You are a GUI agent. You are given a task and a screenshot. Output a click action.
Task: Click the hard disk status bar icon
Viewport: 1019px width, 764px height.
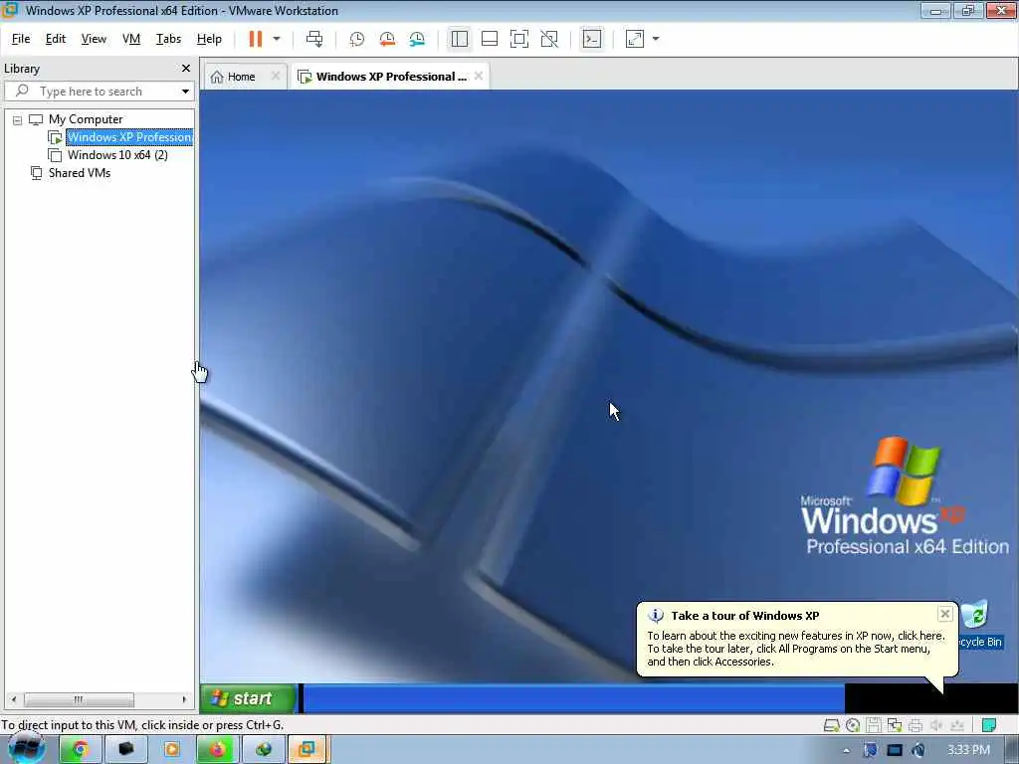coord(831,725)
